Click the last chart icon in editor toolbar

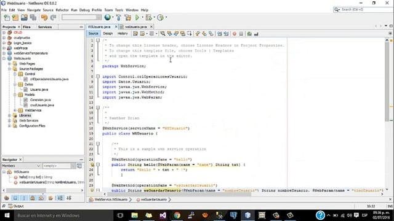[256, 34]
